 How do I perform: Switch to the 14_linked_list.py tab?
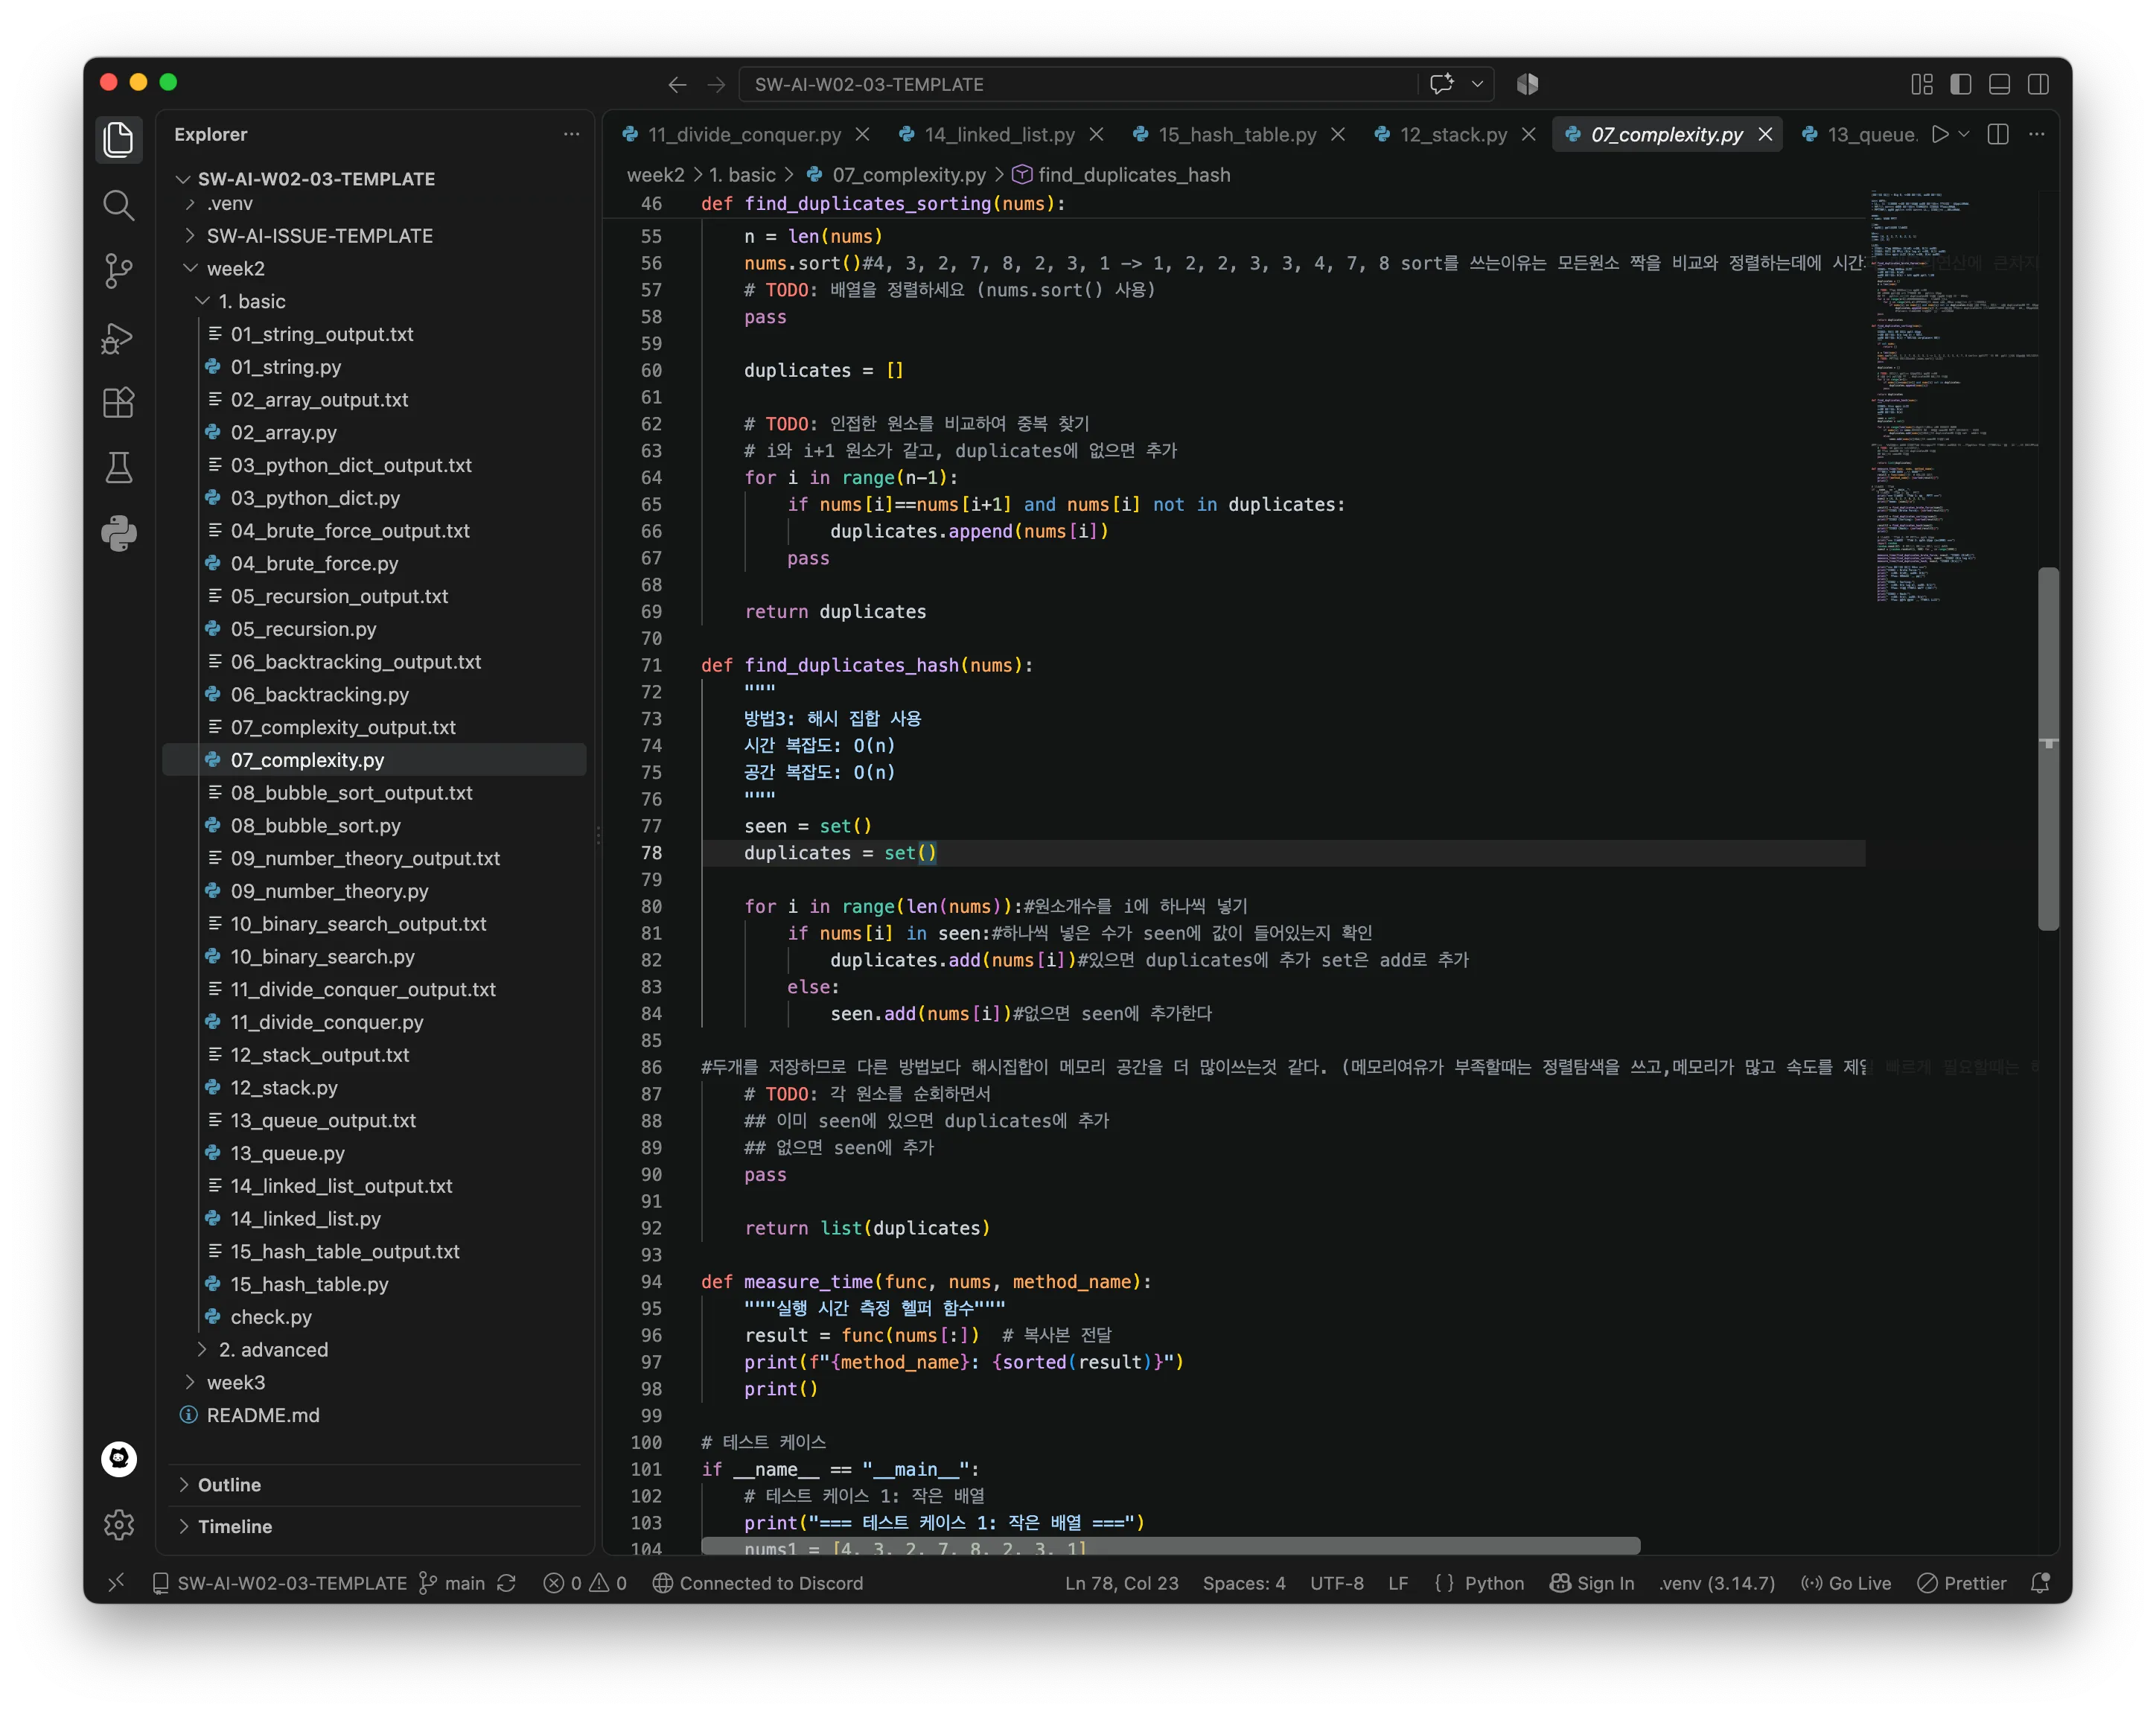click(x=999, y=134)
